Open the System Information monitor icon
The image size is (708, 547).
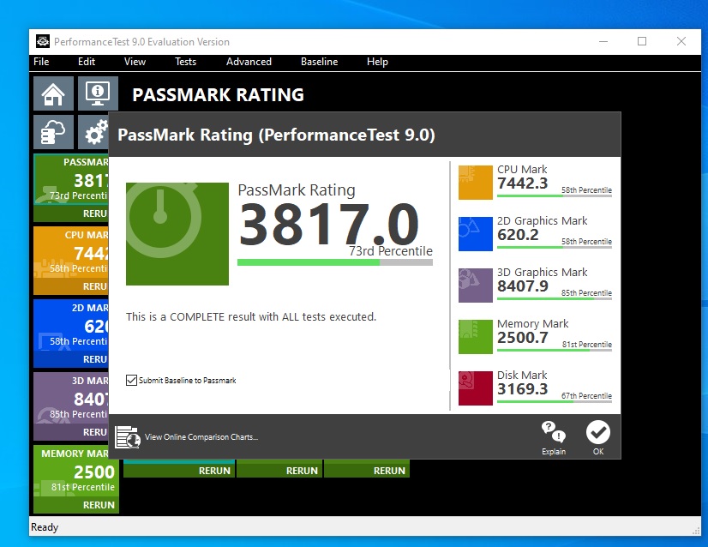[98, 93]
